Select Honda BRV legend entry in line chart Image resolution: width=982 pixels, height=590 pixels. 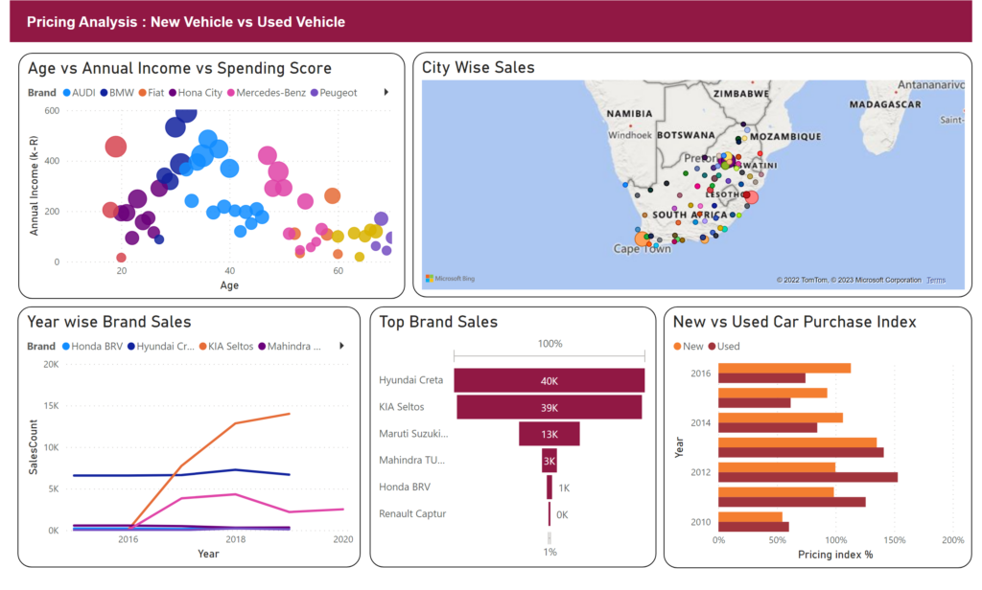pos(92,346)
